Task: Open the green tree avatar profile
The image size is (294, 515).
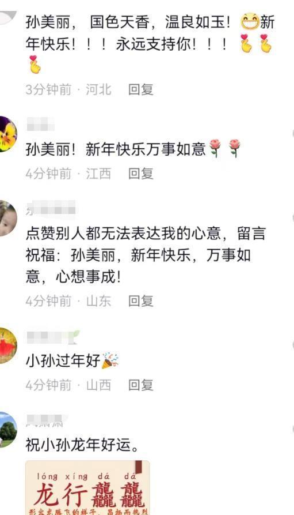Action: (x=7, y=430)
